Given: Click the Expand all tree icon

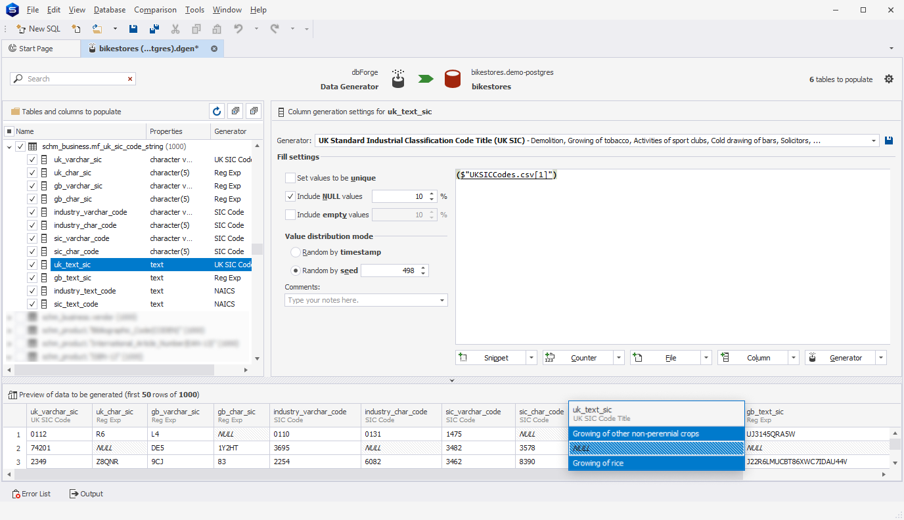Looking at the screenshot, I should click(x=237, y=111).
